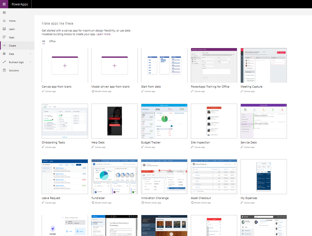Select the Fundraiser thumbnail
This screenshot has width=312, height=236.
tap(114, 177)
